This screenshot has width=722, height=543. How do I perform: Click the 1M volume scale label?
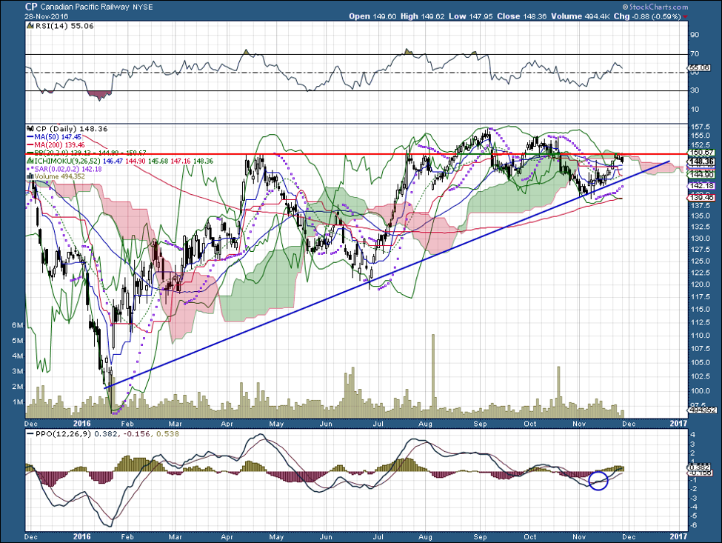(18, 402)
